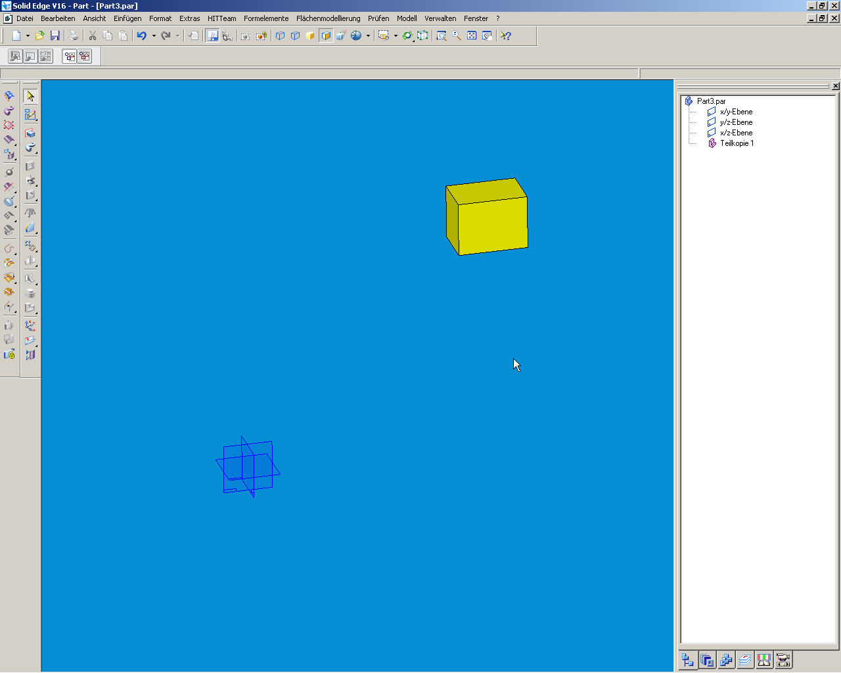Toggle the shaded with visible edges display
This screenshot has height=673, width=841.
click(326, 35)
